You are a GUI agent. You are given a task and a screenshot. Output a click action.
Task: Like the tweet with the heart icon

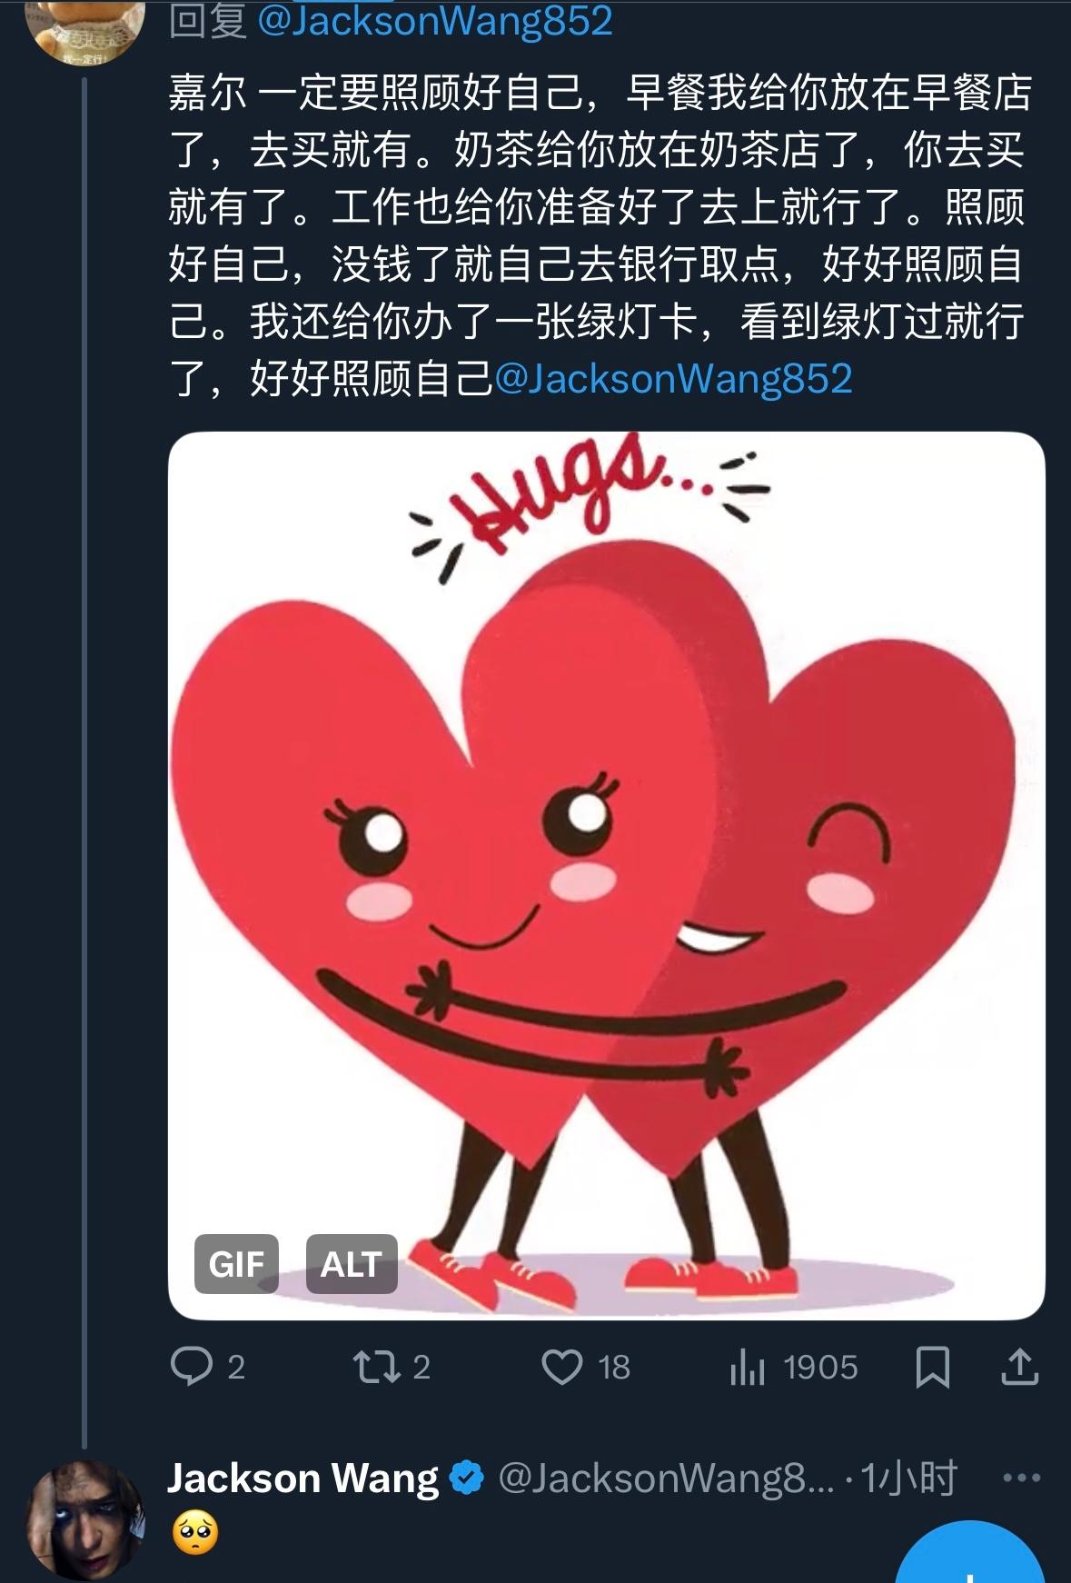pos(562,1366)
